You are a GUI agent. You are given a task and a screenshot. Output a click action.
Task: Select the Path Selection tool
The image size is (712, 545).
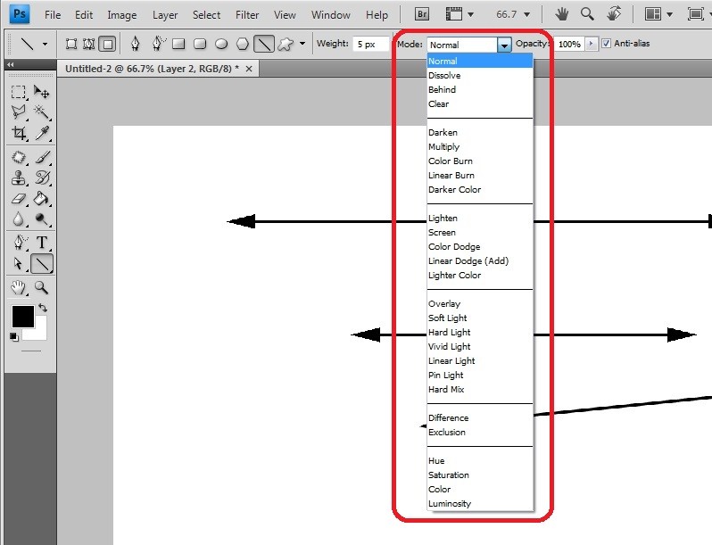click(18, 264)
